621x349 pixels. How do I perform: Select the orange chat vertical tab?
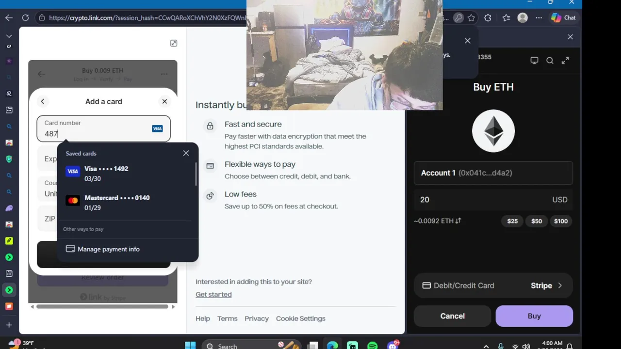(x=9, y=306)
